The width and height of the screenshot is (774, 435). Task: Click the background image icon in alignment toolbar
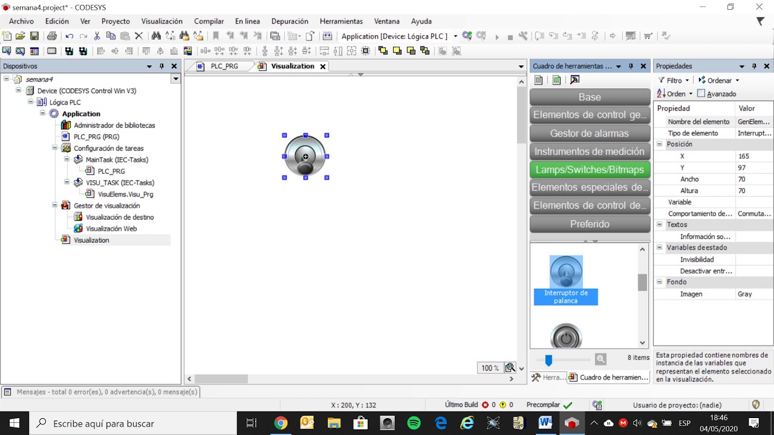tap(188, 51)
